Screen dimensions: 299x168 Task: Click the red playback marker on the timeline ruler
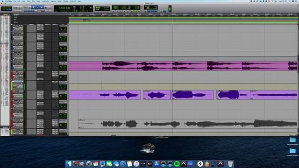pyautogui.click(x=101, y=14)
